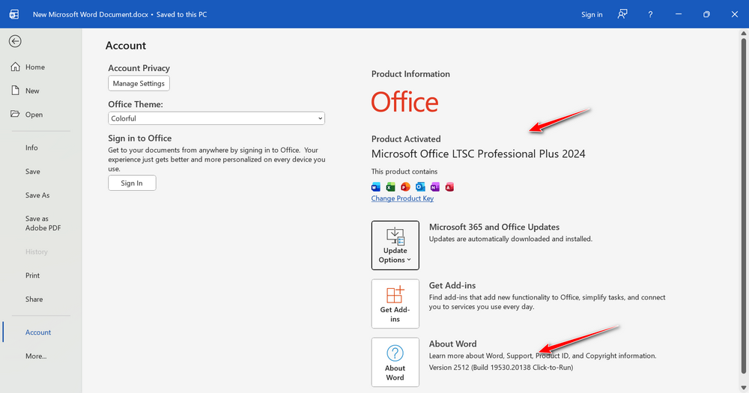Click the scroll up arrow on scrollbar
This screenshot has width=749, height=393.
tap(744, 34)
